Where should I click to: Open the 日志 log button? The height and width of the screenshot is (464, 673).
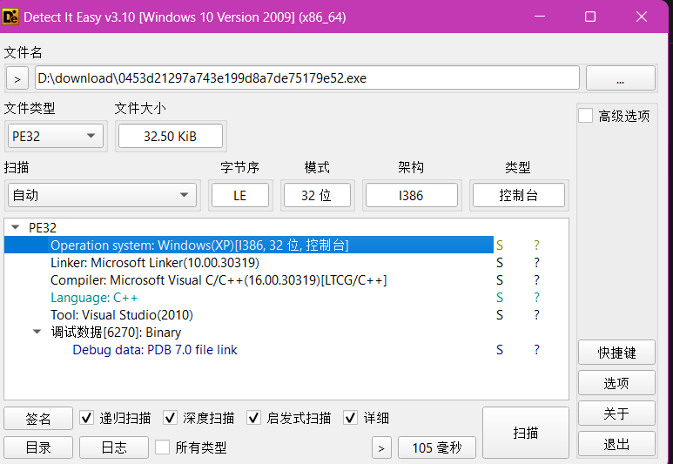[114, 447]
